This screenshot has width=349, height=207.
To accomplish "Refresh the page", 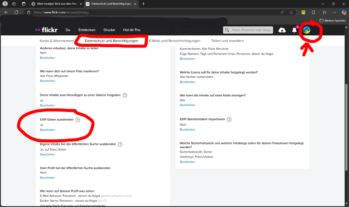I will point(16,12).
